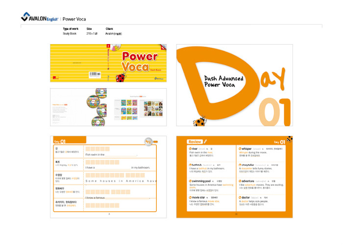
Task: Click the 'Day 01' worksheet tab
Action: pos(60,142)
